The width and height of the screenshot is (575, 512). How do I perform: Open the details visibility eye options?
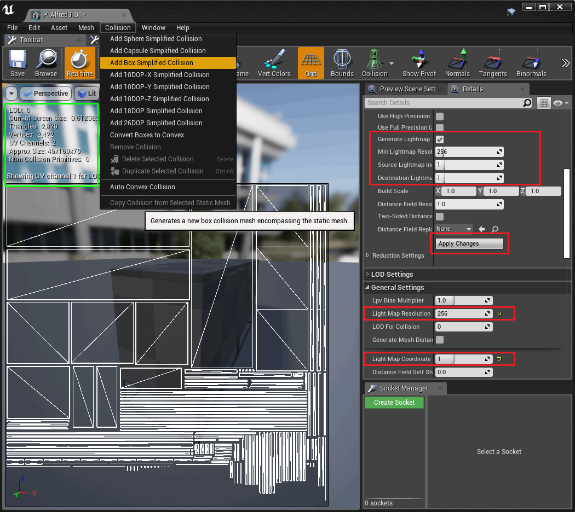[x=561, y=103]
